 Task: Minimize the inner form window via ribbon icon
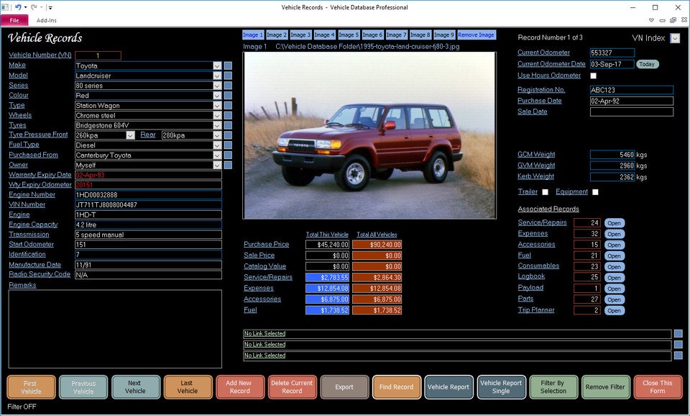(x=662, y=20)
